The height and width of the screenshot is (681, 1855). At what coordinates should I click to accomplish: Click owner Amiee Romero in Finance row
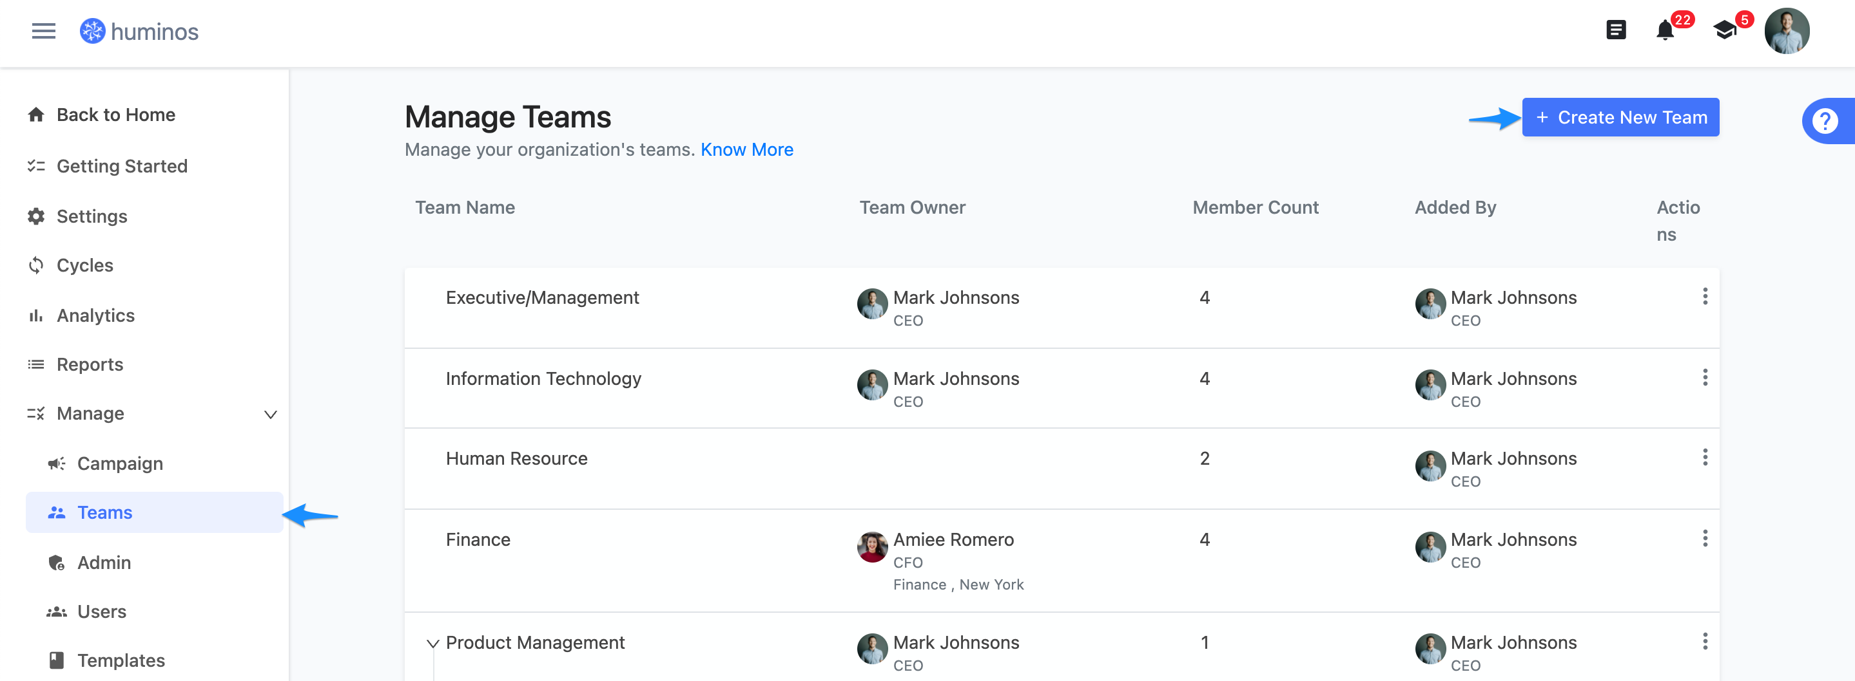coord(953,540)
